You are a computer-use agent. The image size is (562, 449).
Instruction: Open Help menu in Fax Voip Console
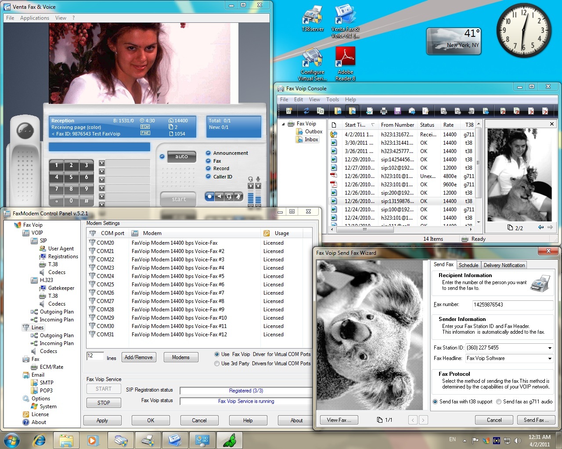pos(350,100)
